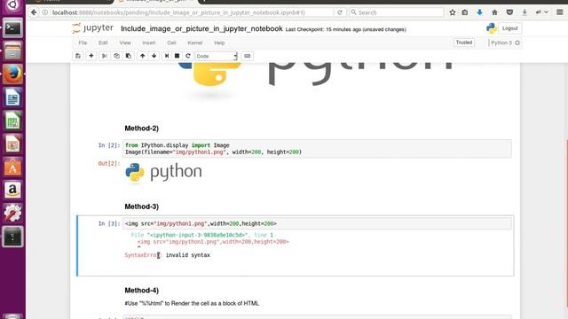Open the bookmarks library icon
The image size is (568, 319).
(x=465, y=12)
